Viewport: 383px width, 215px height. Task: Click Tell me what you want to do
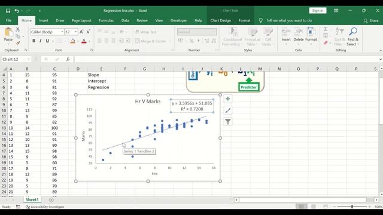(289, 21)
